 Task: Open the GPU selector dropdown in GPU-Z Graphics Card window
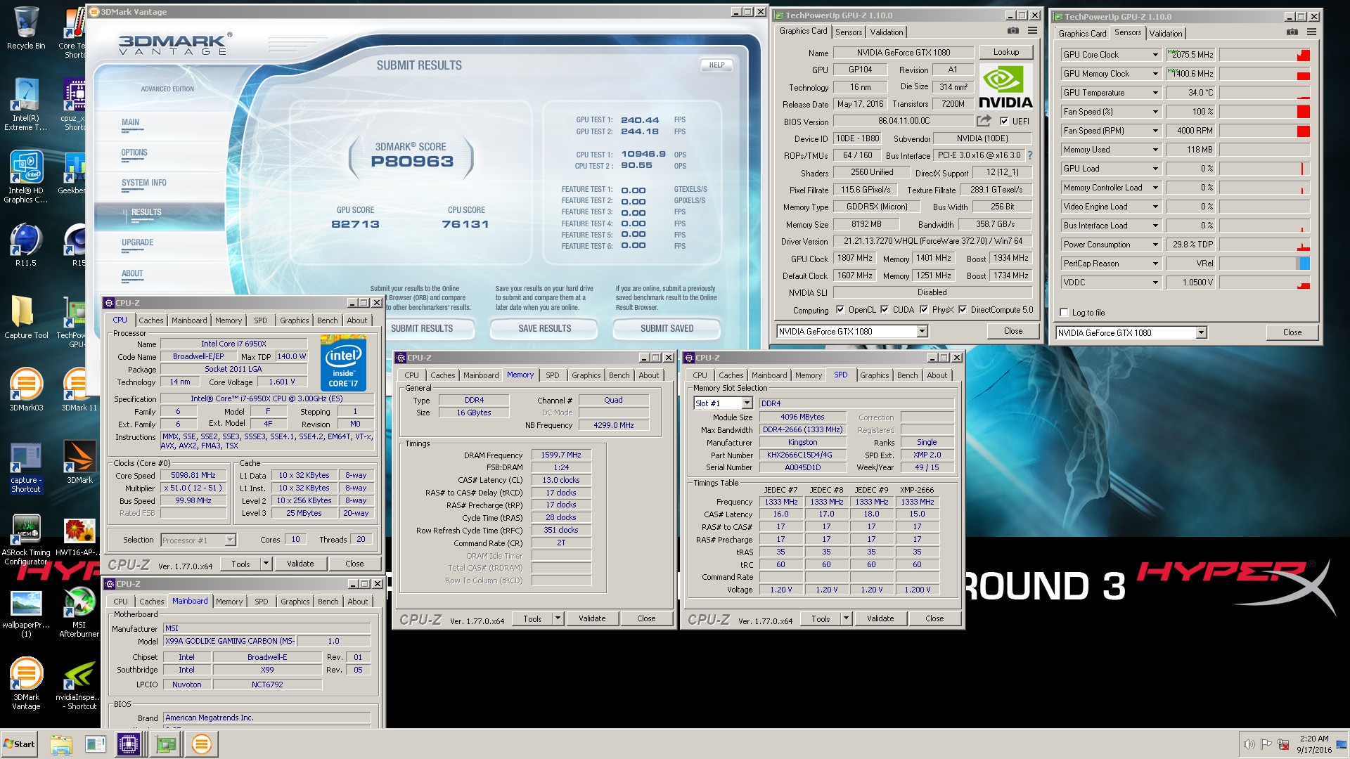point(922,332)
